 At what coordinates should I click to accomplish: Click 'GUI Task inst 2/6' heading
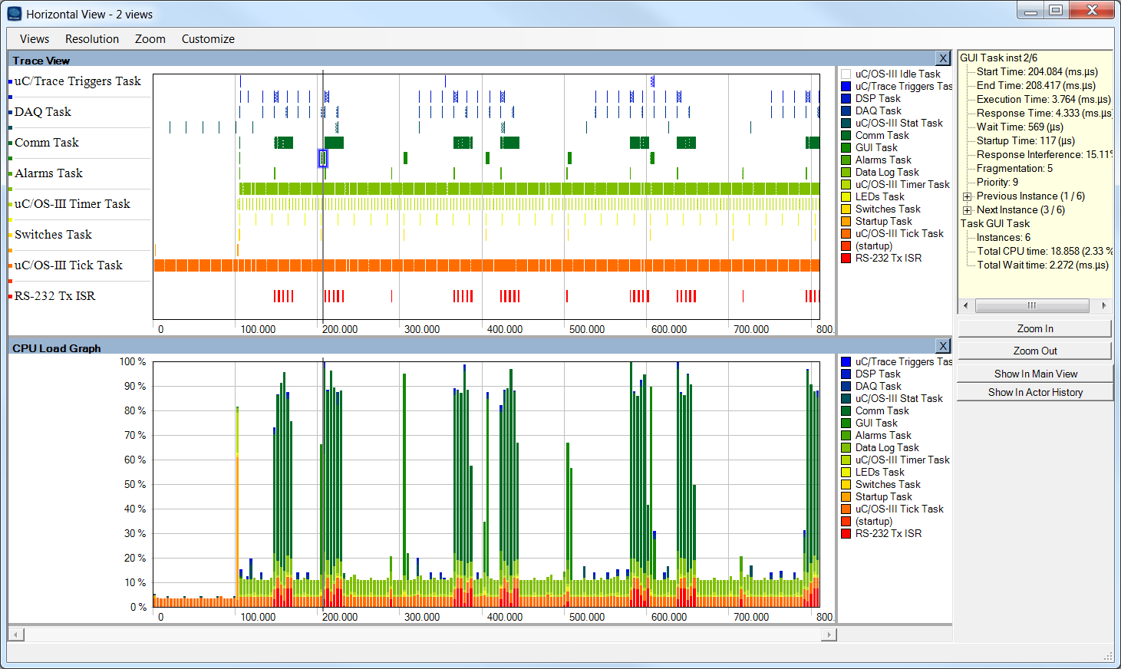[999, 58]
